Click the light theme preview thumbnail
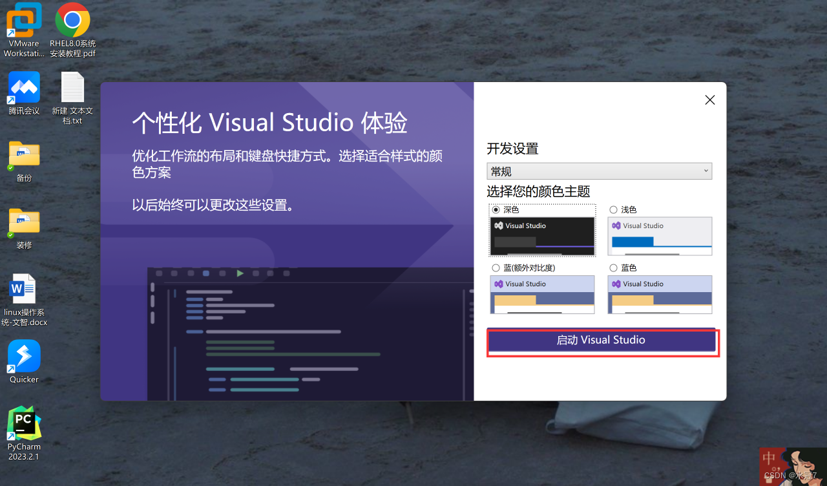 [660, 236]
